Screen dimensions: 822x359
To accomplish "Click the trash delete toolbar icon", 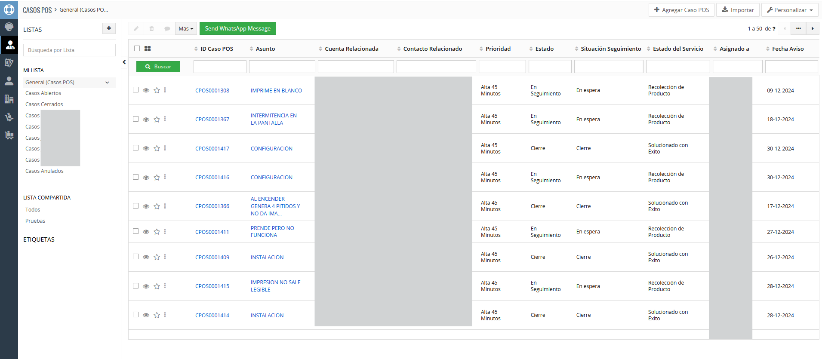I will (151, 29).
